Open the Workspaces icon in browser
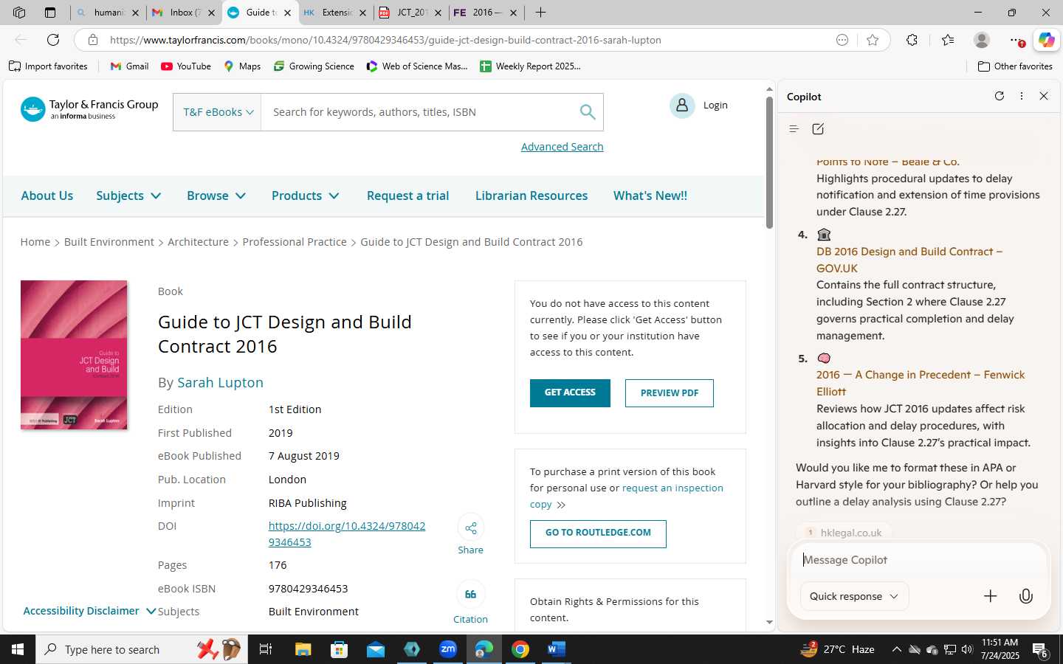 coord(19,13)
